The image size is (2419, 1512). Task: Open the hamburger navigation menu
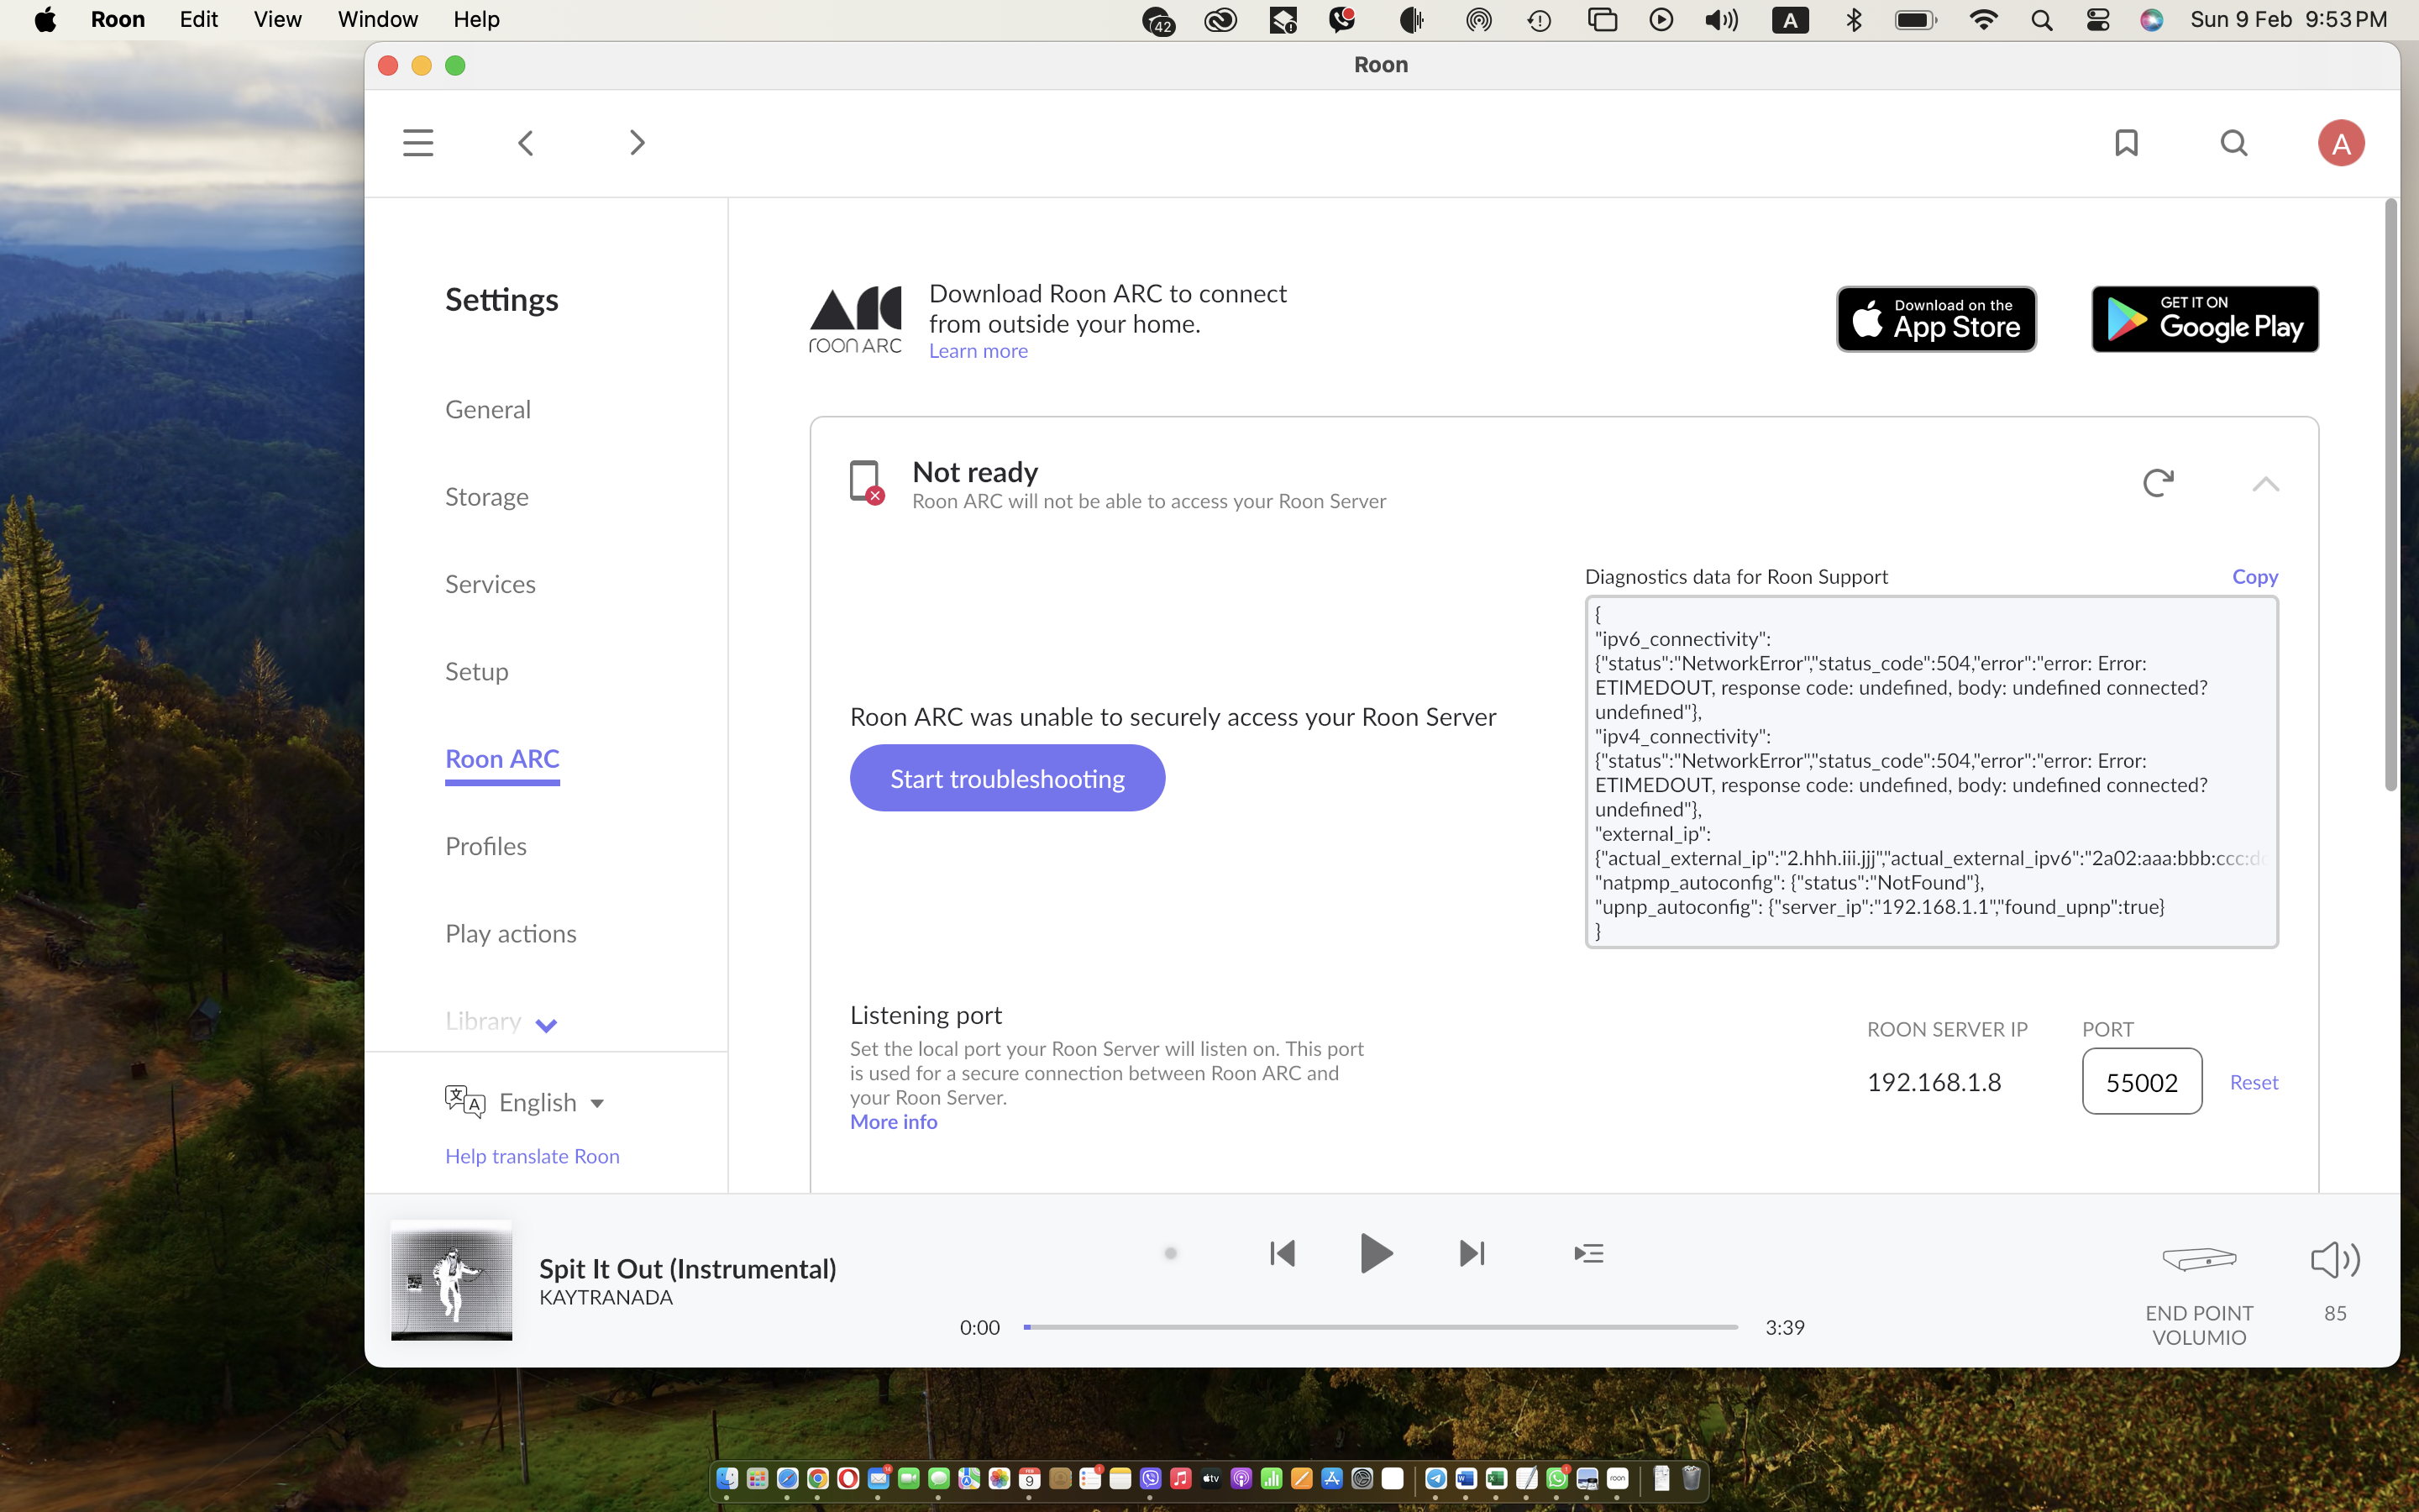tap(417, 143)
